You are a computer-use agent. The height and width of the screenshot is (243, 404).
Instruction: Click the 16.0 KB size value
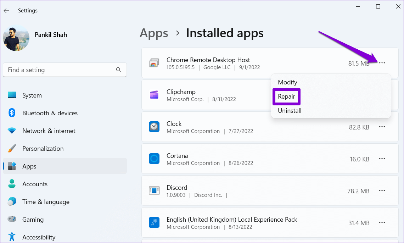[x=359, y=159]
